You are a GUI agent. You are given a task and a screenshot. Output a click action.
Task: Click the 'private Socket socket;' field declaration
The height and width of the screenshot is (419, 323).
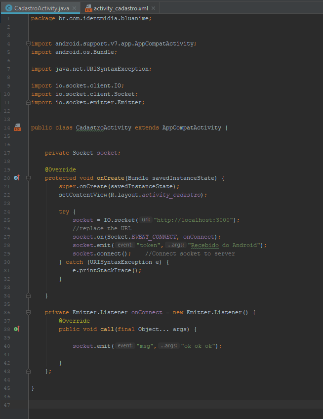tap(82, 153)
